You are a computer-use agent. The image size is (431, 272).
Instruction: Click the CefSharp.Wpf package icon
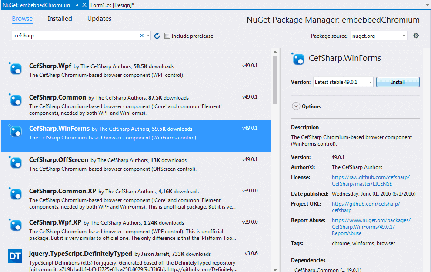15,69
